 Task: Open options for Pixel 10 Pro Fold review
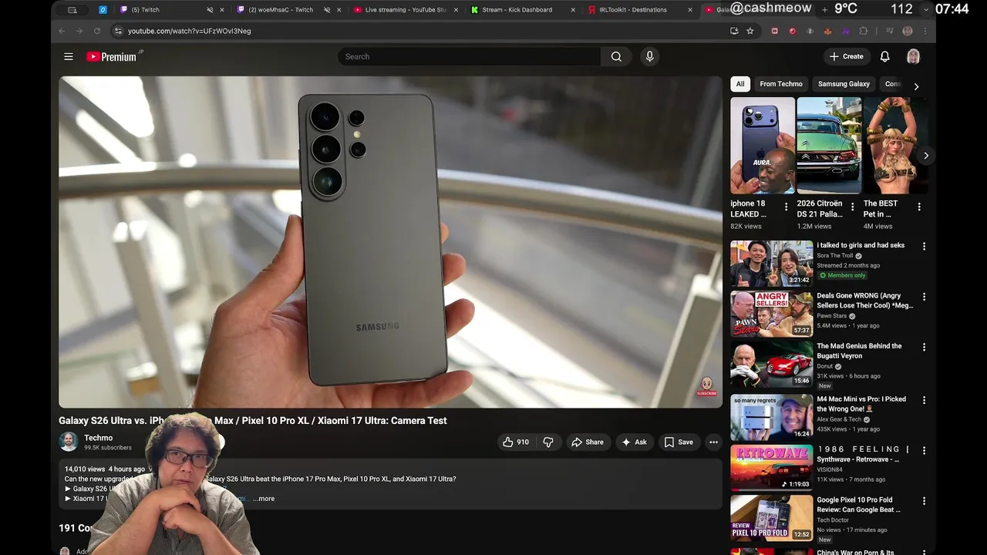(924, 501)
